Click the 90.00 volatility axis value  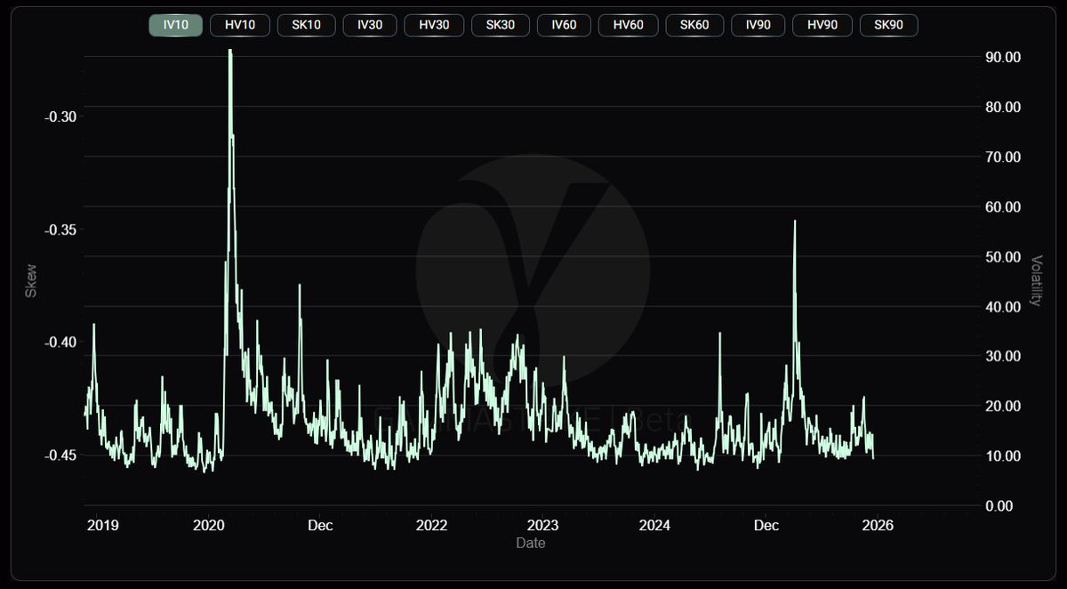pyautogui.click(x=1001, y=57)
